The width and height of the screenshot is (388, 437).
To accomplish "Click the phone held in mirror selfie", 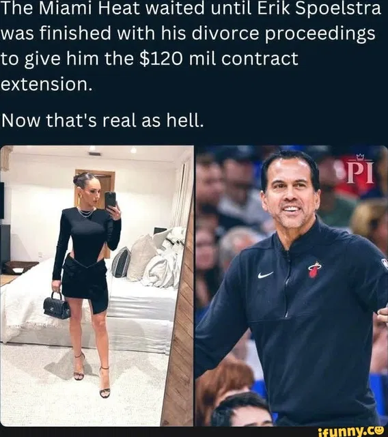I will 111,199.
